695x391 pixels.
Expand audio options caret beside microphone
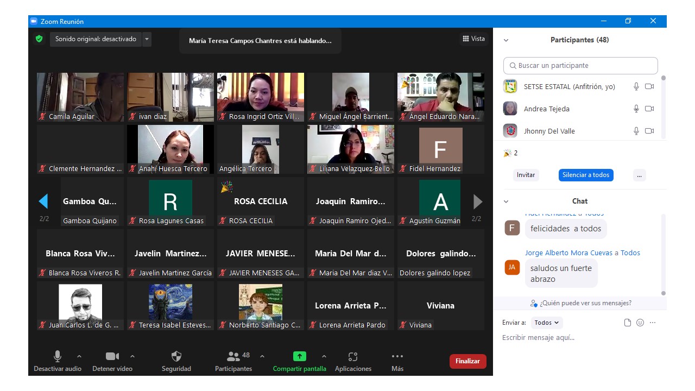[x=79, y=356]
